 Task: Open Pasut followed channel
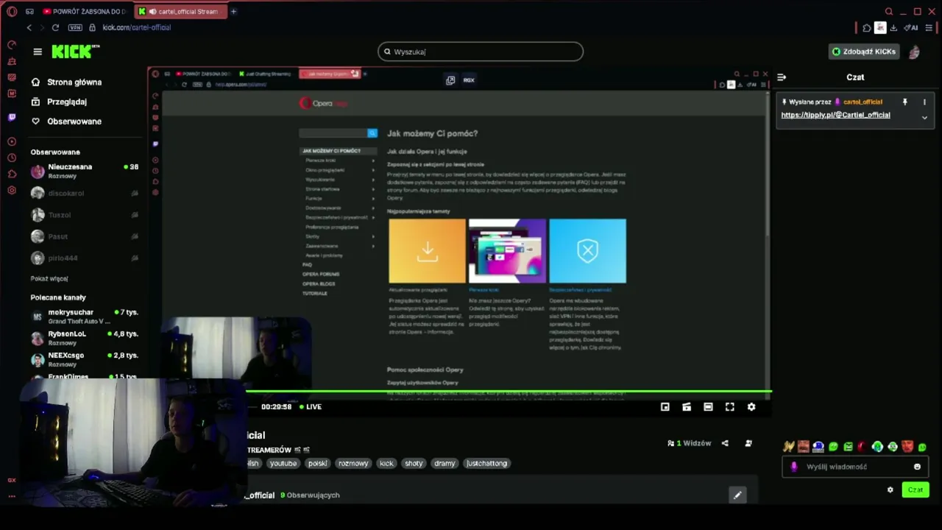click(85, 236)
